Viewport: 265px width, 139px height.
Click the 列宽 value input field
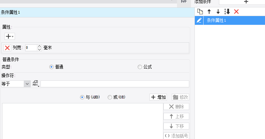[31, 48]
